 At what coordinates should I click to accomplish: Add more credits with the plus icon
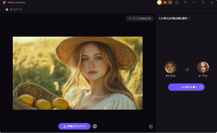(x=170, y=2)
